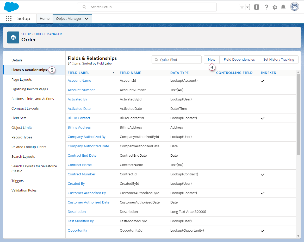Open Record Types section

[x=22, y=137]
